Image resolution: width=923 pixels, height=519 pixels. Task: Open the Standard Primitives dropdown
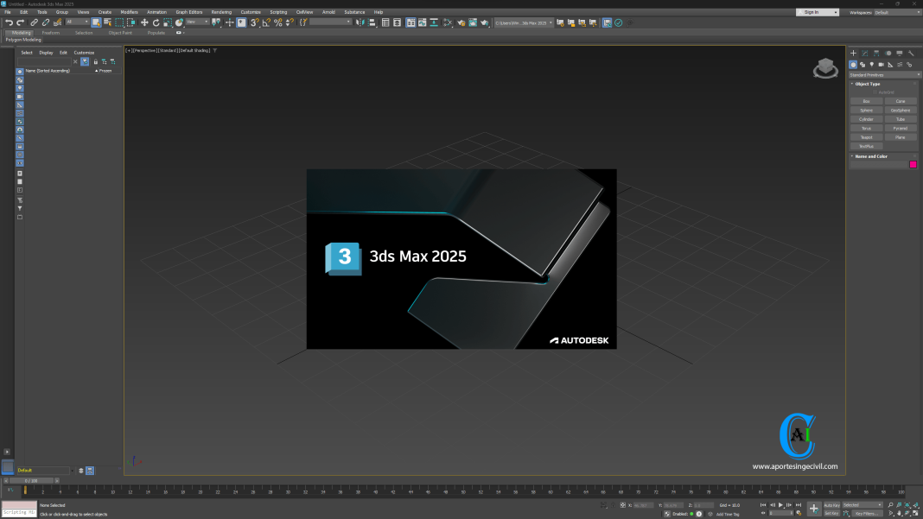pyautogui.click(x=883, y=74)
